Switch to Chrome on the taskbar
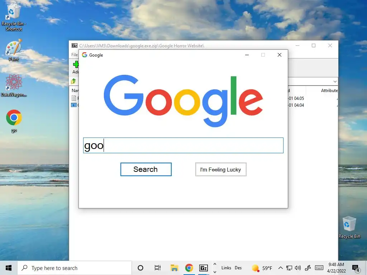Screen dimensions: 367x275 pos(189,268)
